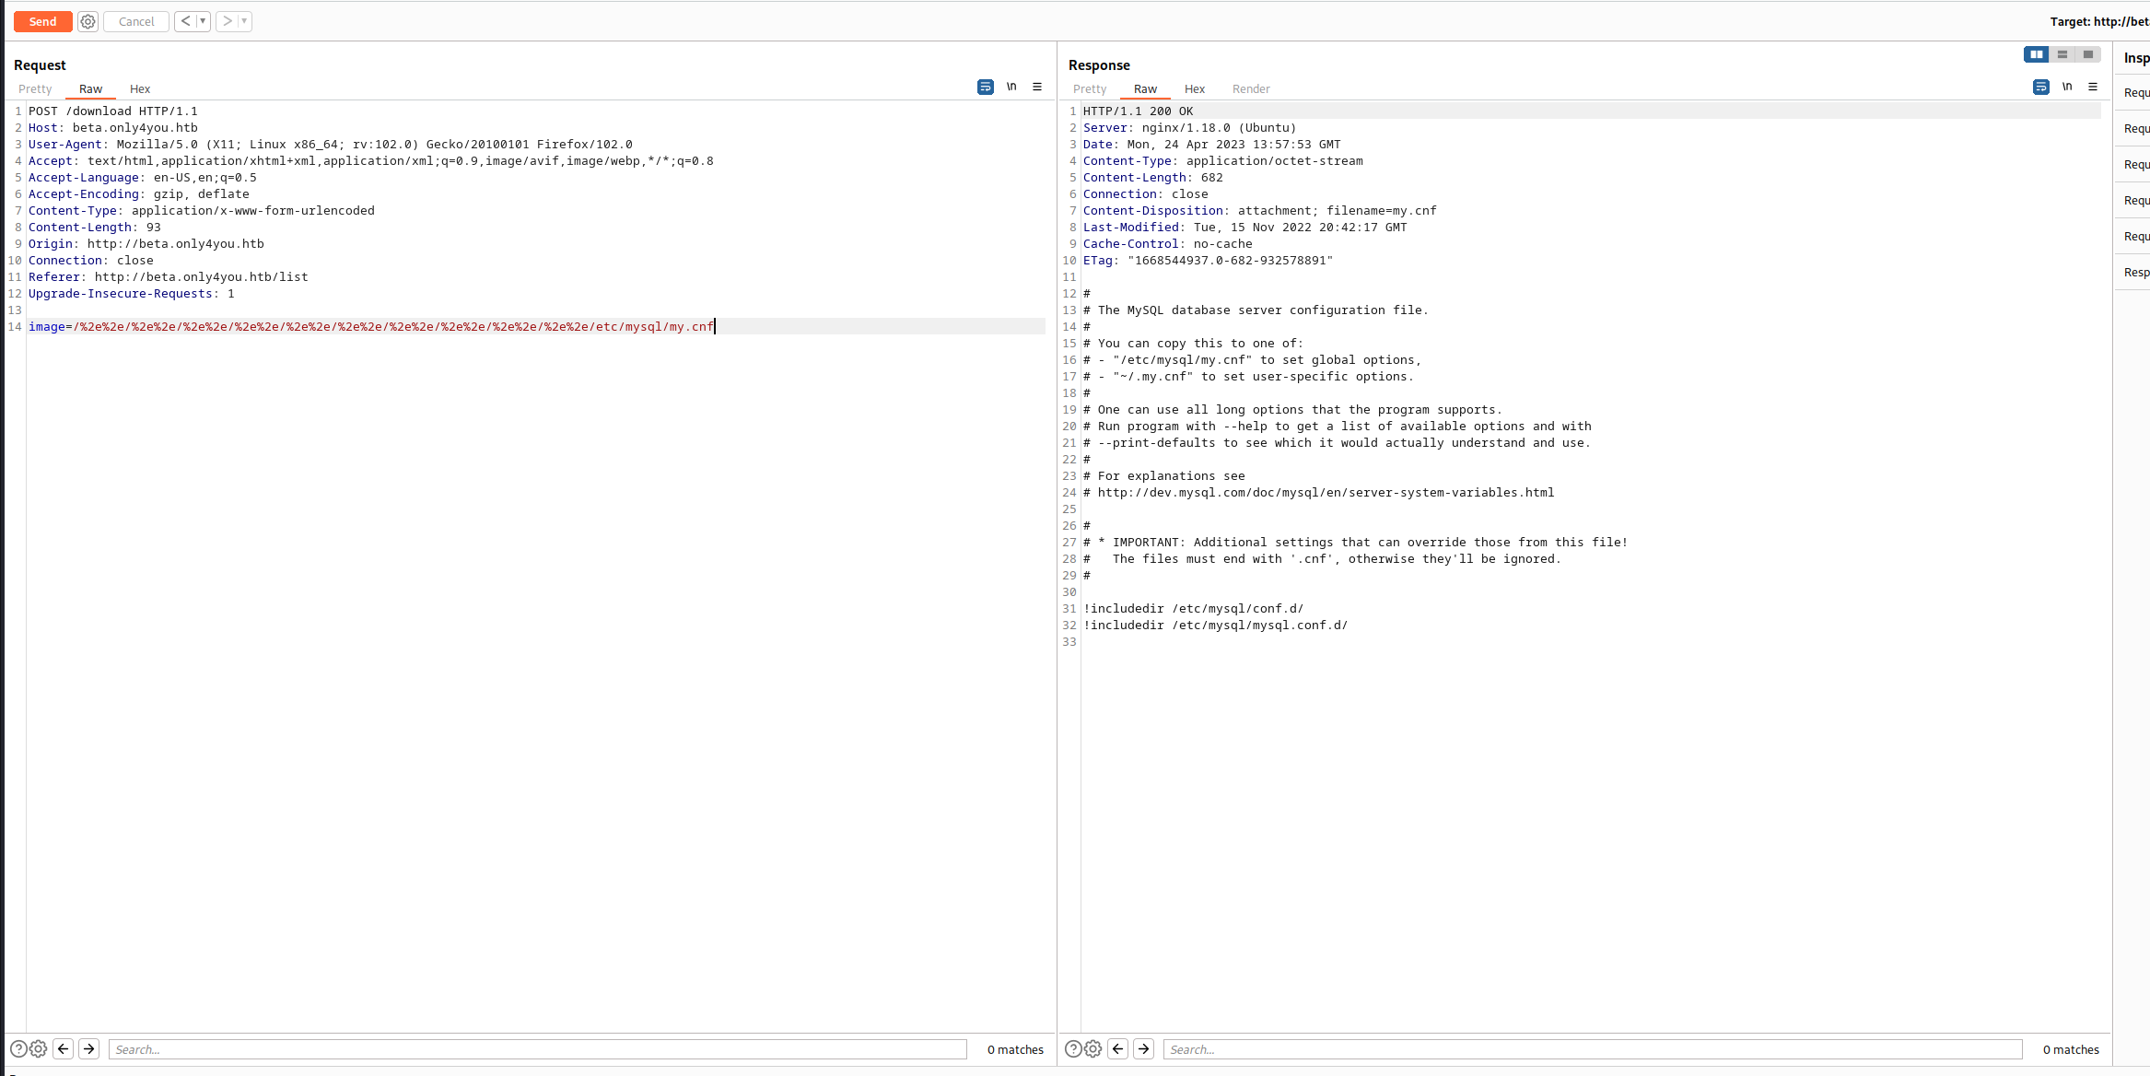Select top-bottom stacked layout icon
The width and height of the screenshot is (2150, 1076).
2062,54
